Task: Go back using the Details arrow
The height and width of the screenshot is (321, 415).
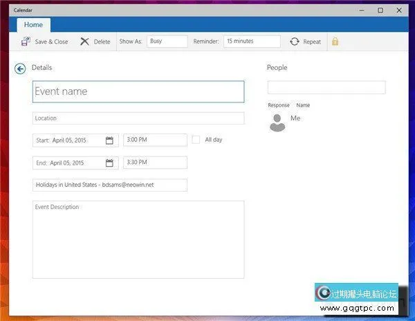Action: point(20,68)
